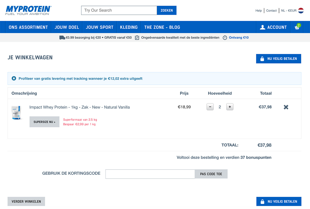Image resolution: width=310 pixels, height=209 pixels.
Task: Click the delivery truck icon
Action: (62, 38)
